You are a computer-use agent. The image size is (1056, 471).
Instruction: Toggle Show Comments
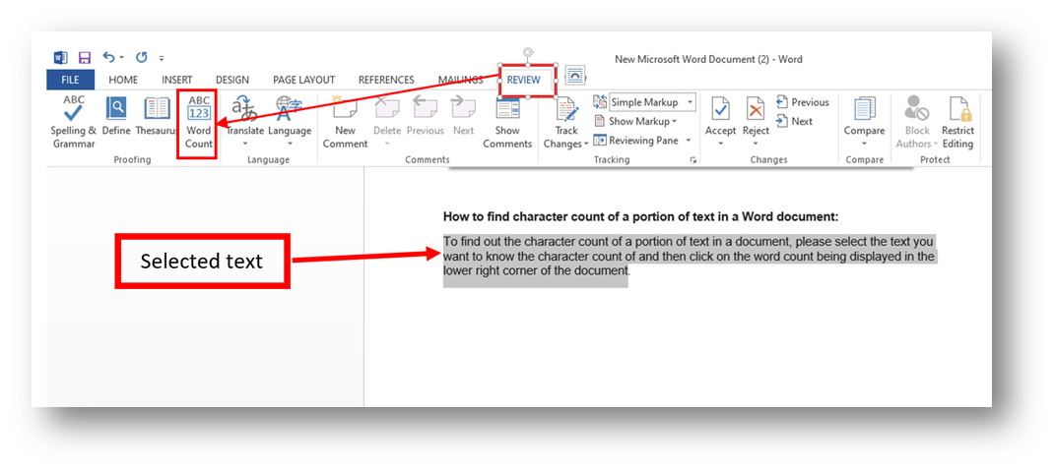[507, 122]
